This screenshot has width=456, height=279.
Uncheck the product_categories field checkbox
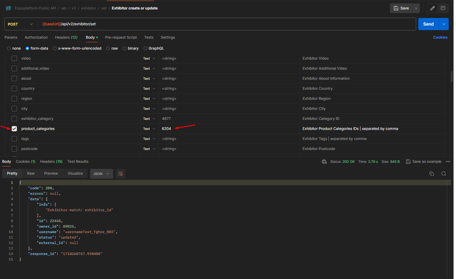14,128
